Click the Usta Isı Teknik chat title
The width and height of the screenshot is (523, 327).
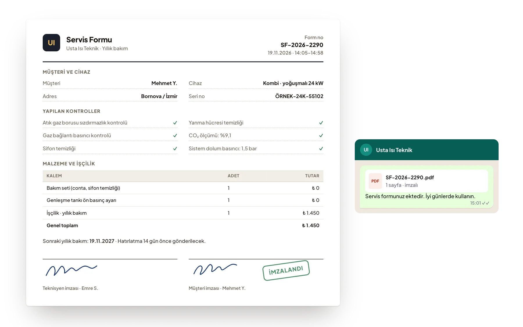pyautogui.click(x=394, y=150)
